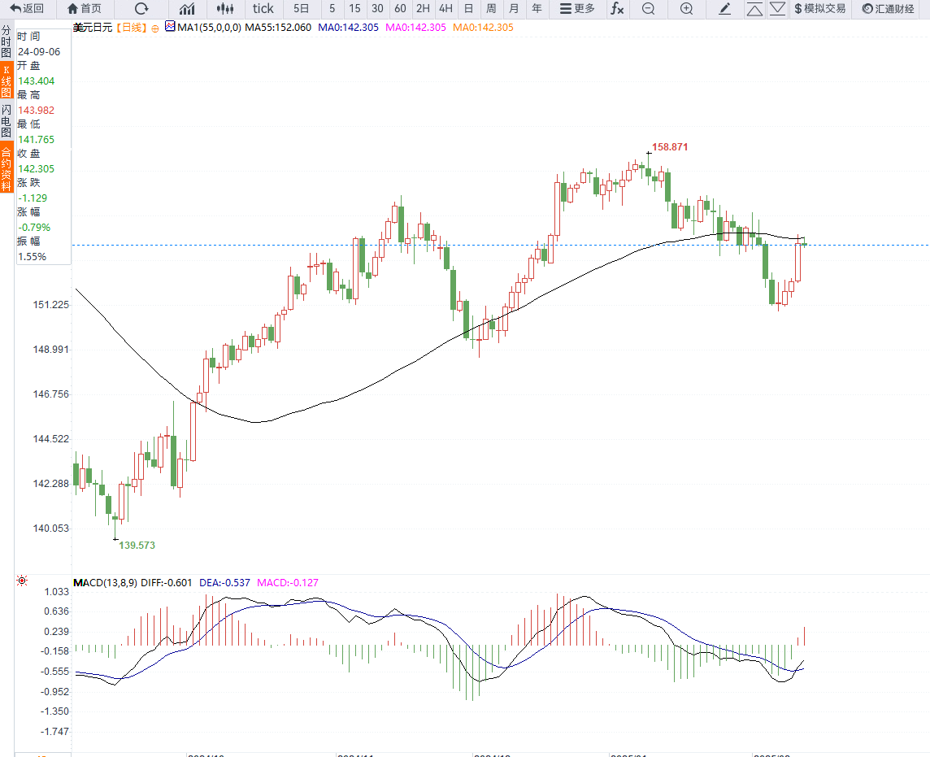Click the down-triangle icon in toolbar

point(778,9)
